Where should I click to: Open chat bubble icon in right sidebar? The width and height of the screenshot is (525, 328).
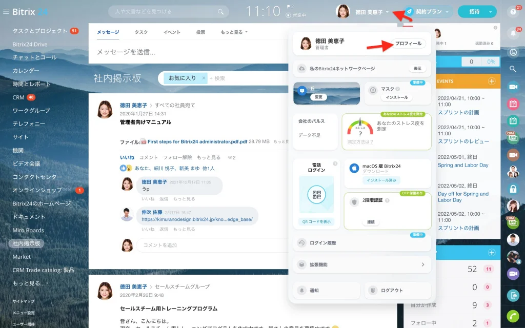(x=513, y=52)
